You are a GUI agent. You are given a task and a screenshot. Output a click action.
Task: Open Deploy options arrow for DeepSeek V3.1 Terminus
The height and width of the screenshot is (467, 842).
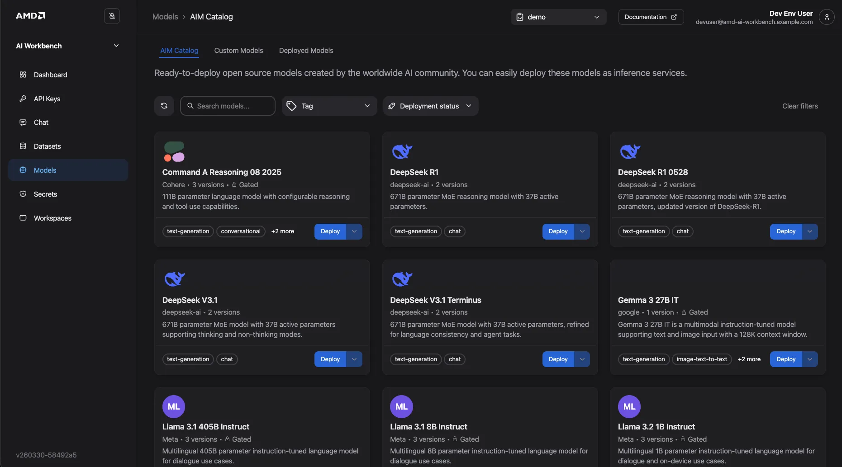tap(582, 359)
